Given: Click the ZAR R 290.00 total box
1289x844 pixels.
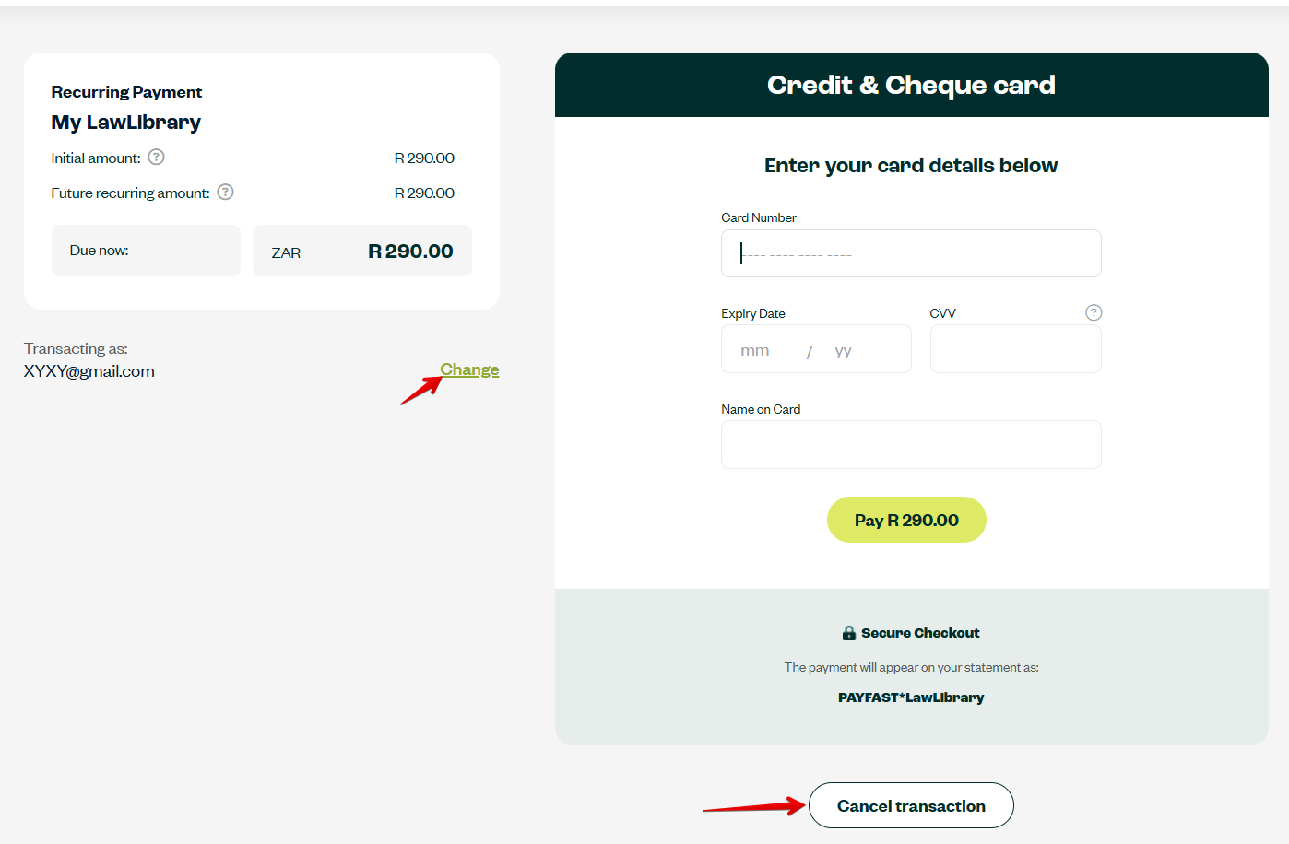Looking at the screenshot, I should pos(362,252).
